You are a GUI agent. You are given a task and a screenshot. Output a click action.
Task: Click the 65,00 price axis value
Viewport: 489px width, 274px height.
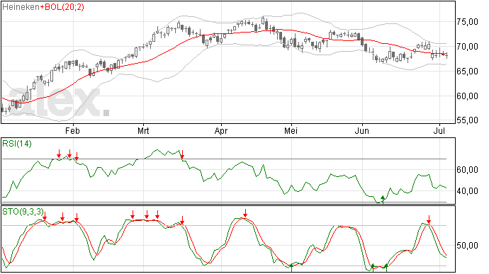[x=467, y=72]
